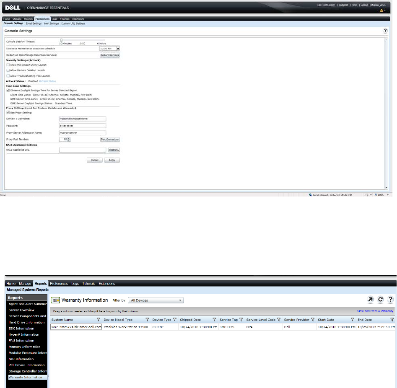397x388 pixels.
Task: Click the Test Connection button
Action: point(110,140)
